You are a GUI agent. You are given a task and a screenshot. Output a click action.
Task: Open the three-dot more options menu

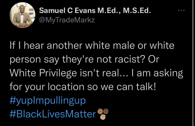pos(181,10)
